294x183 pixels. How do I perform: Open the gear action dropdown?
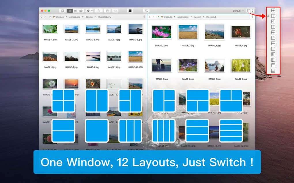click(x=90, y=11)
